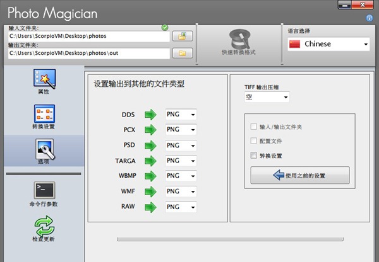Open the 命令行参数 command line icon
Screen dimensions: 379x262
tap(44, 190)
